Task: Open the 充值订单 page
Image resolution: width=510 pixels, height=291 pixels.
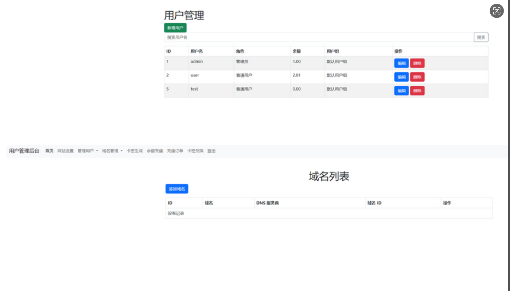Action: click(x=175, y=151)
